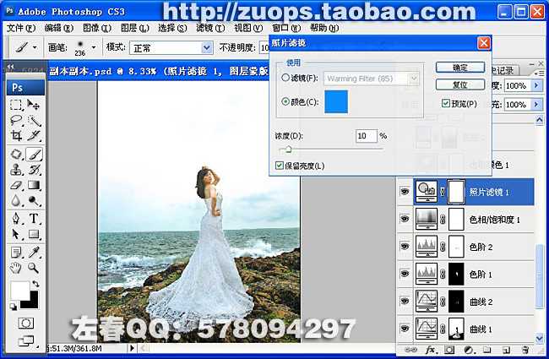This screenshot has width=549, height=359.
Task: Add layer style fx icon
Action: (x=430, y=350)
